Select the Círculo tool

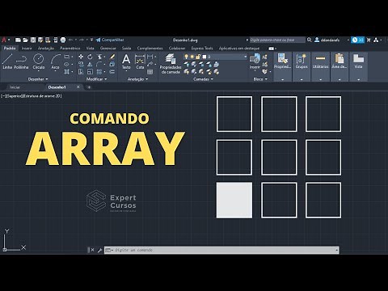(x=39, y=61)
